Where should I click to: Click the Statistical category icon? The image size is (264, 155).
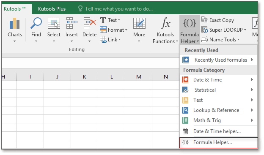[x=185, y=90]
